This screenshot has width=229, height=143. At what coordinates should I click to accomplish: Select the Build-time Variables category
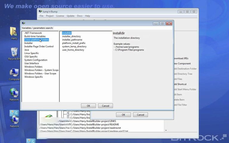(x=35, y=36)
